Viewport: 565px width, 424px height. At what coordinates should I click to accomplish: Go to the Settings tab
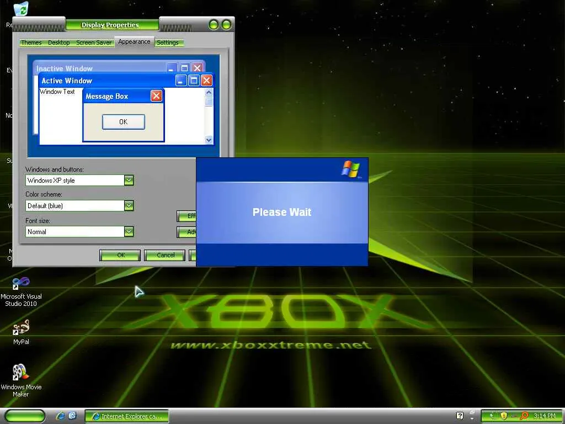(168, 43)
